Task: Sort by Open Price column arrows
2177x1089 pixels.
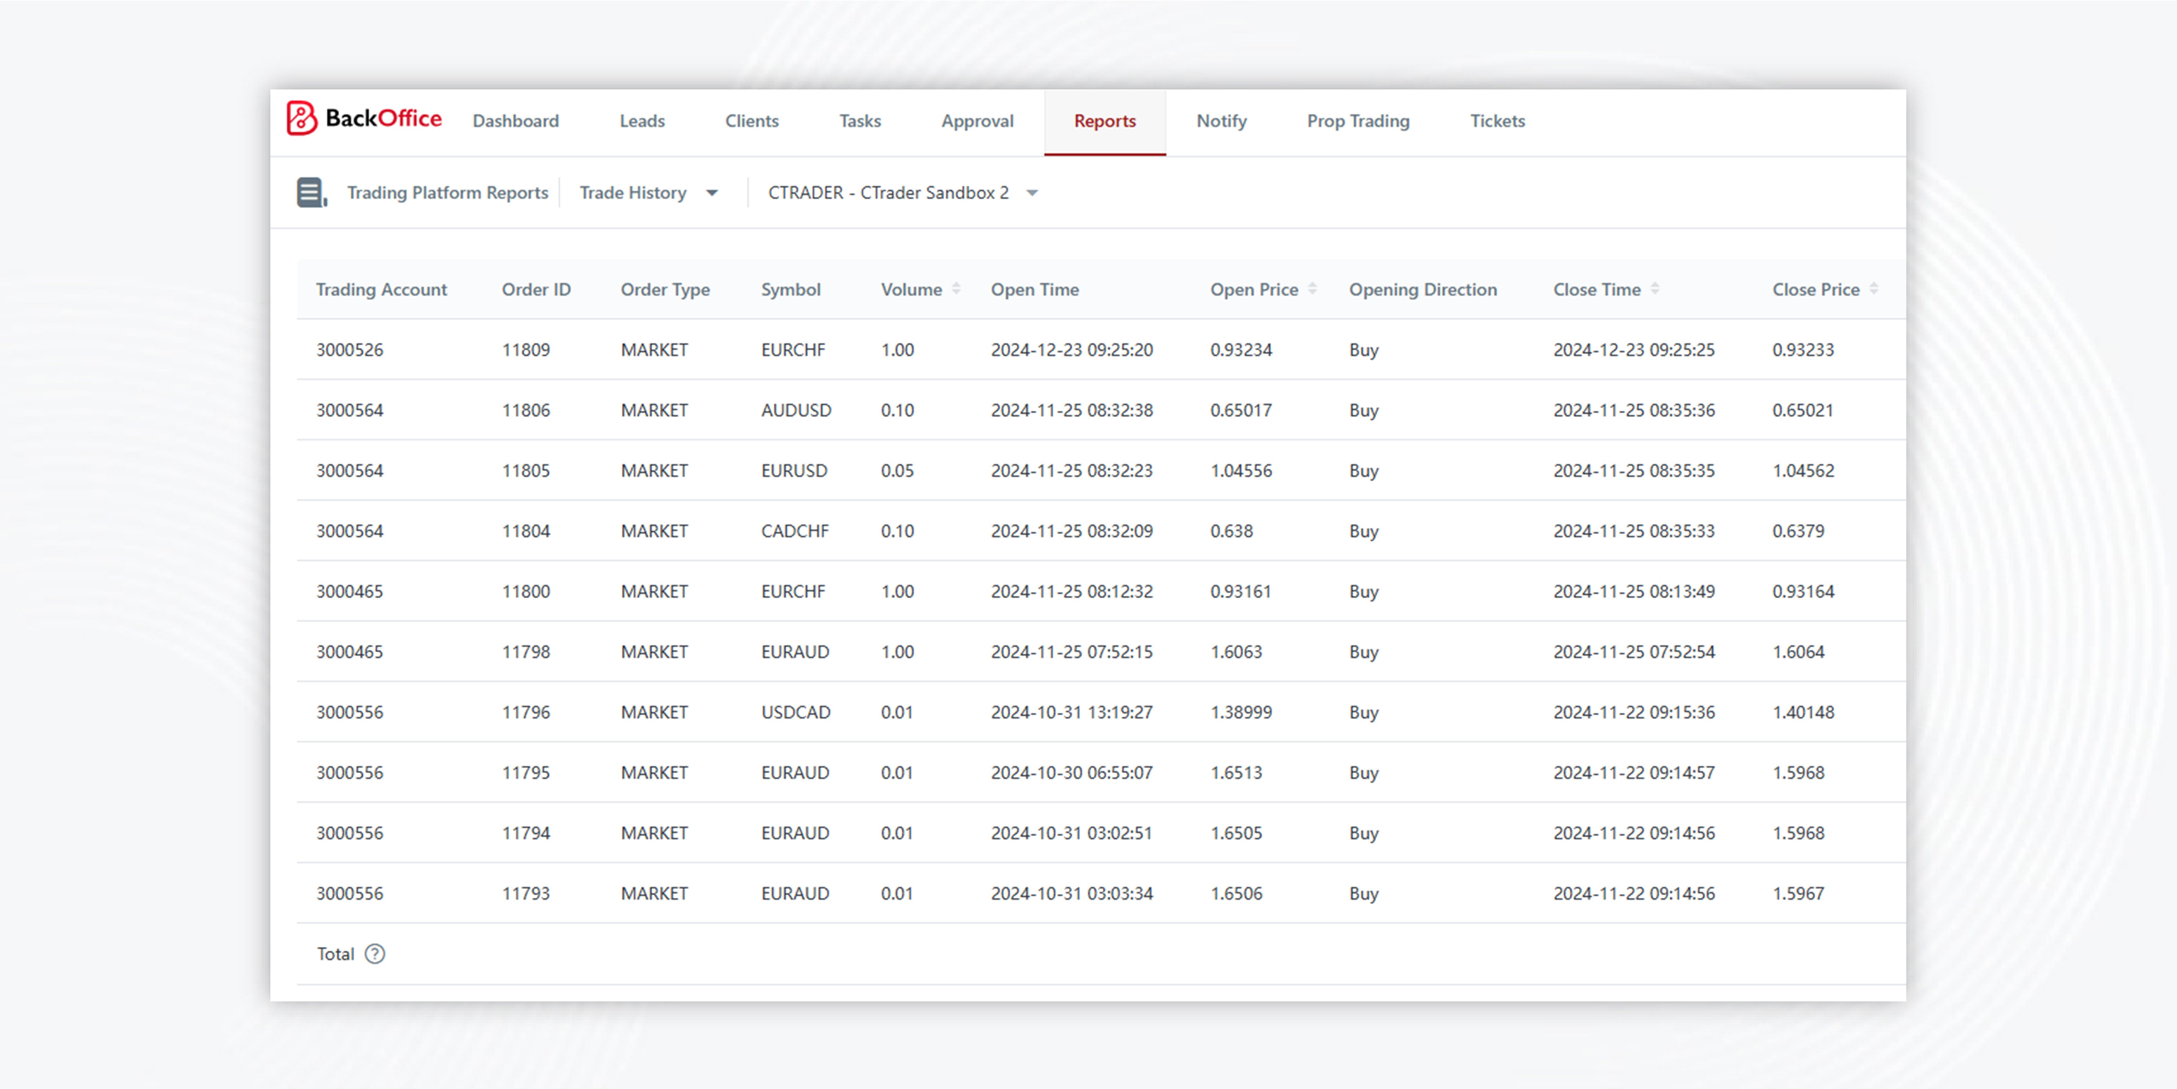Action: coord(1312,289)
